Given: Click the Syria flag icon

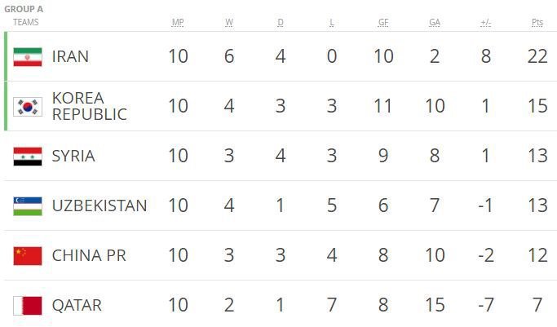Looking at the screenshot, I should click(27, 156).
